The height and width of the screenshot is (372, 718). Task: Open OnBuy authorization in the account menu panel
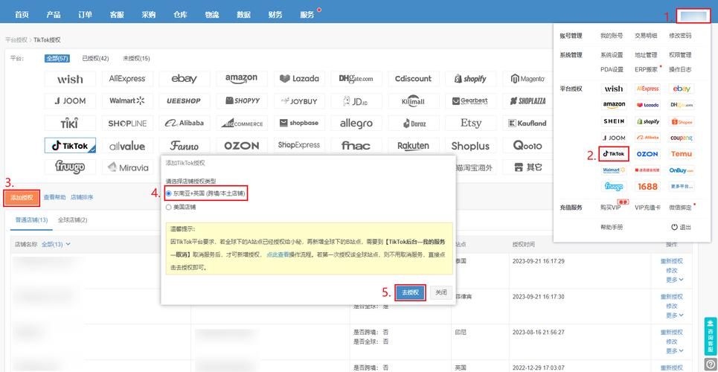(x=682, y=170)
